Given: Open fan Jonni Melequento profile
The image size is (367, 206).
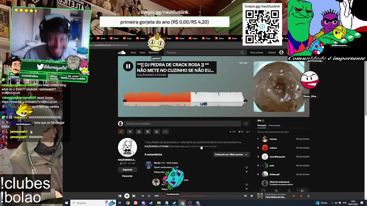Looking at the screenshot, I should tap(277, 157).
